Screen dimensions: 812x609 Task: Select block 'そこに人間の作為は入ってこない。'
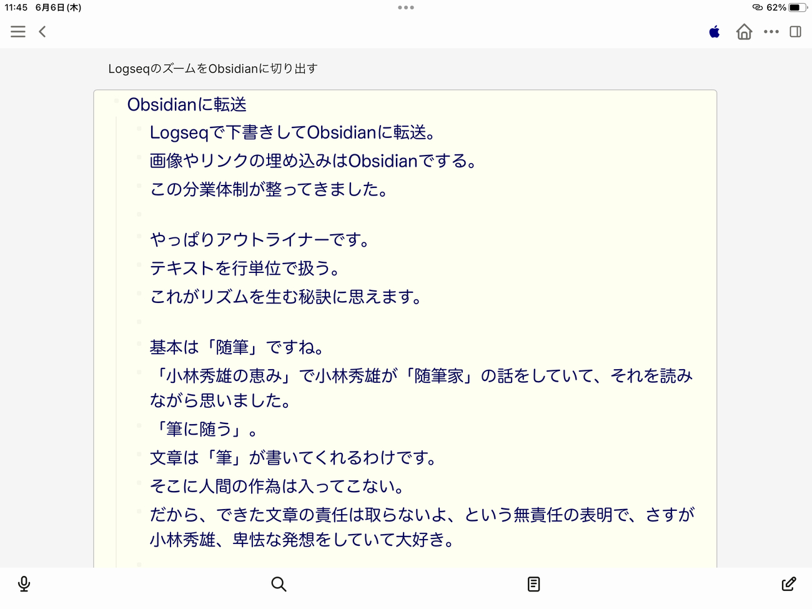278,486
